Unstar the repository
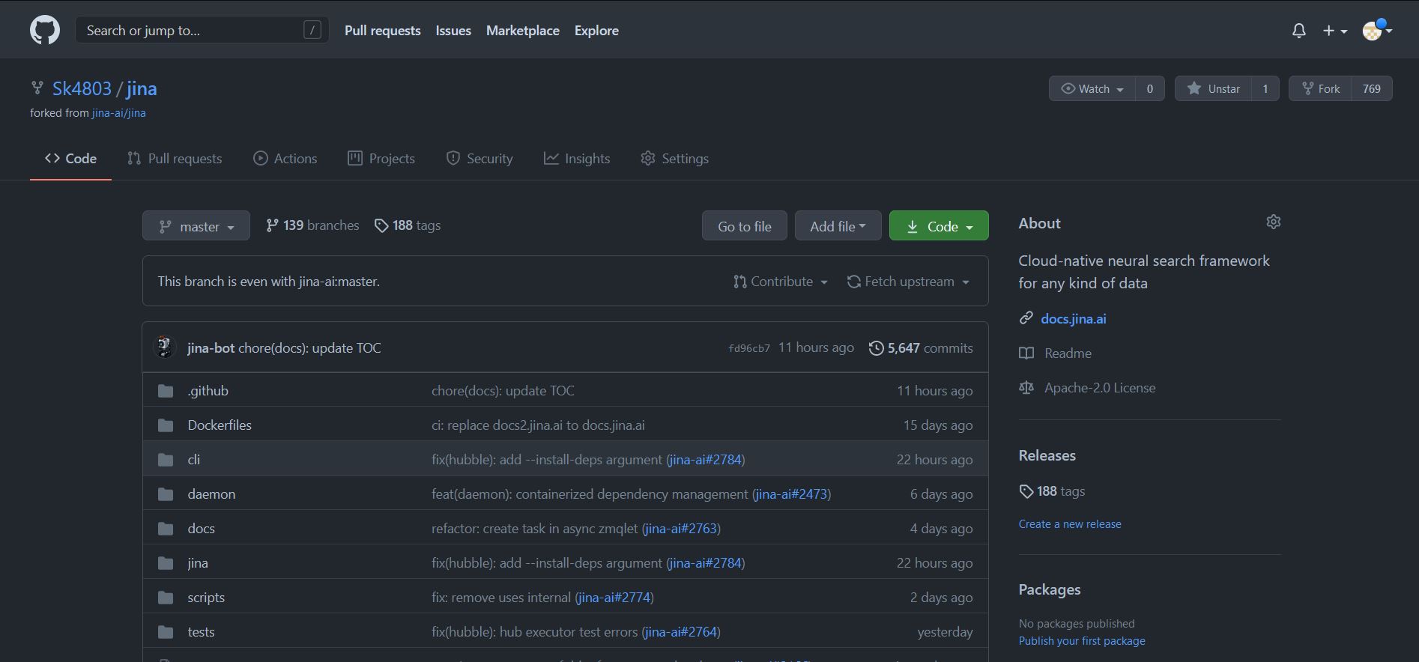 click(x=1213, y=88)
